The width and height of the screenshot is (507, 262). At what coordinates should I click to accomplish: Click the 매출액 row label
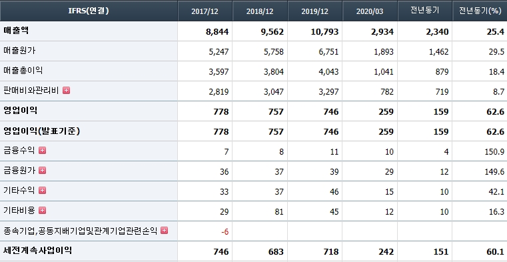(x=16, y=31)
